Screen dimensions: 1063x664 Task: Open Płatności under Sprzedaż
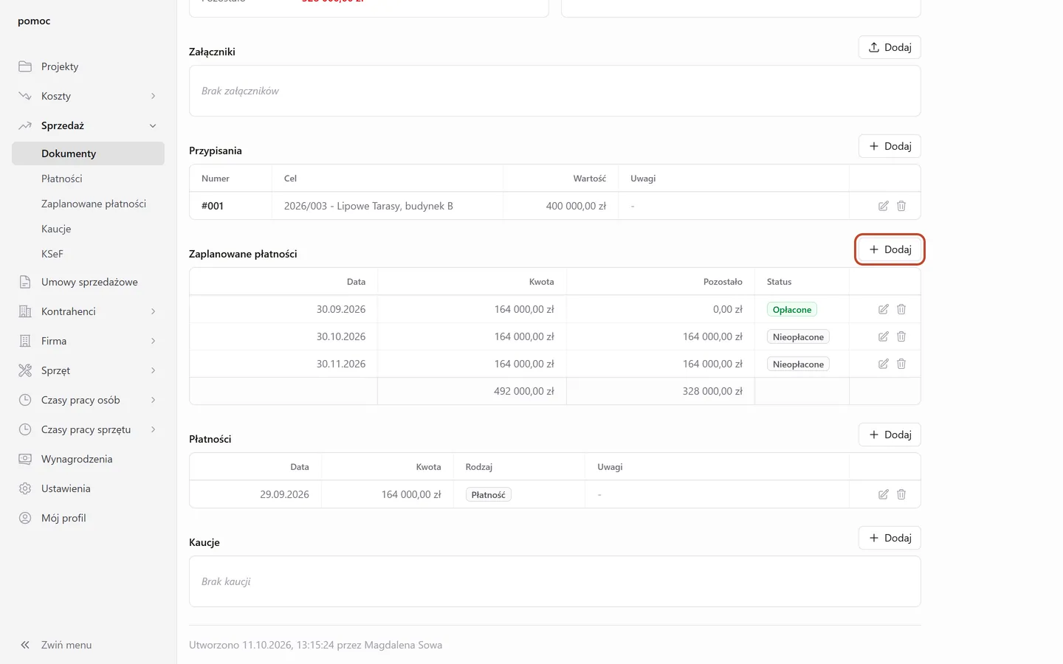coord(88,179)
